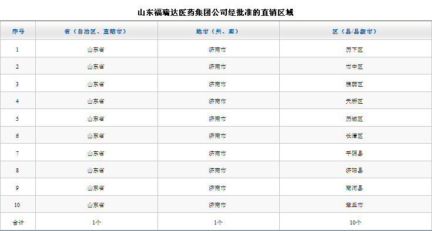Image resolution: width=432 pixels, height=231 pixels.
Task: Select the 历下区 cell
Action: click(x=354, y=50)
